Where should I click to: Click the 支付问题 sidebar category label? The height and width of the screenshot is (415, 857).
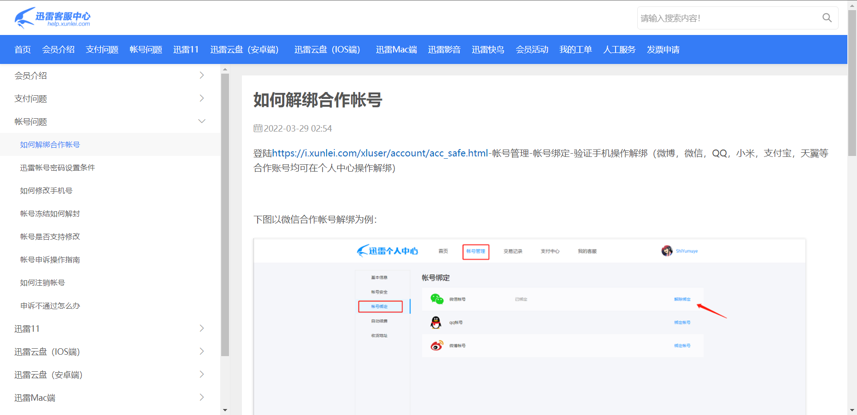30,98
